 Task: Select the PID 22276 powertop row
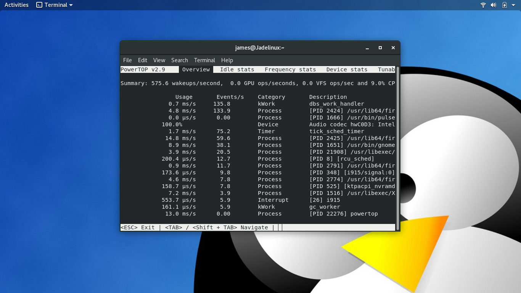[x=258, y=214]
